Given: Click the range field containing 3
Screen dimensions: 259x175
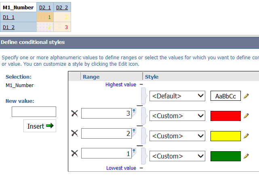Looking at the screenshot, I should point(106,113).
